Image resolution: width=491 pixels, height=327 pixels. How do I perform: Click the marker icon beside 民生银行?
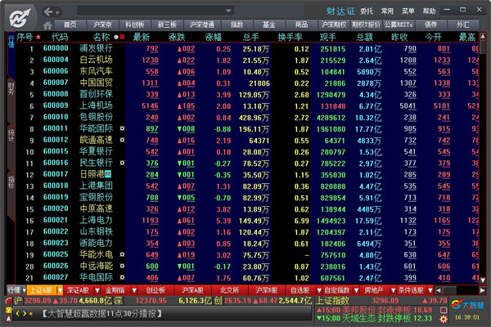122,163
